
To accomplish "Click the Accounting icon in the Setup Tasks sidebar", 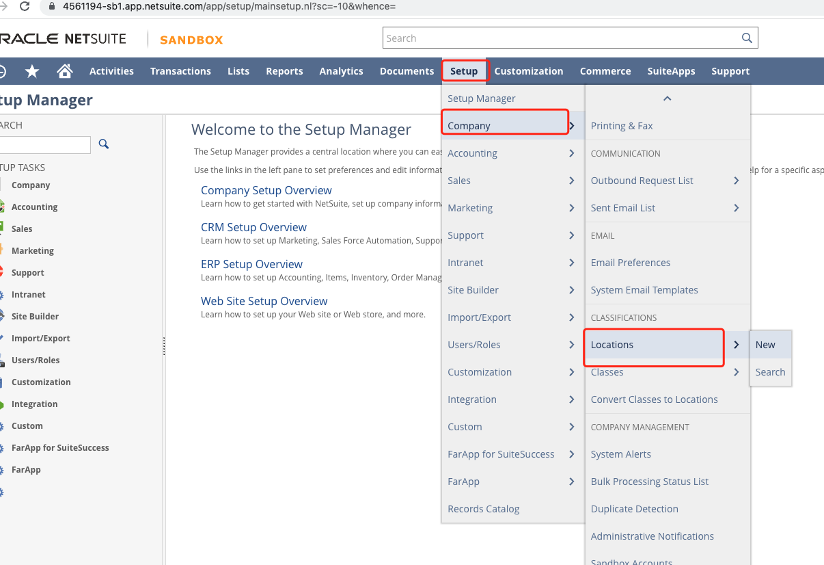I will pyautogui.click(x=2, y=207).
